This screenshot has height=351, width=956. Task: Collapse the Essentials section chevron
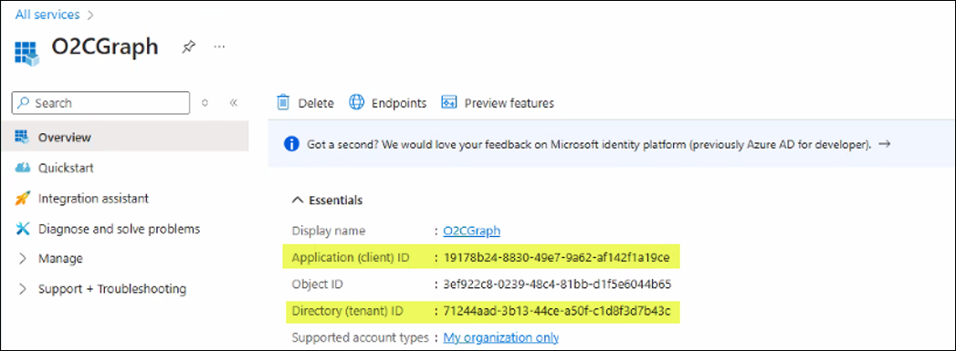coord(298,201)
